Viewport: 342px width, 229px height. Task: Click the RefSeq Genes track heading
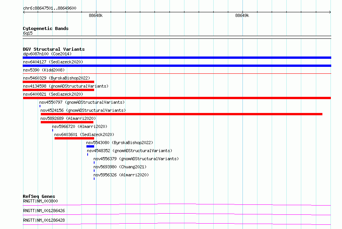click(39, 196)
